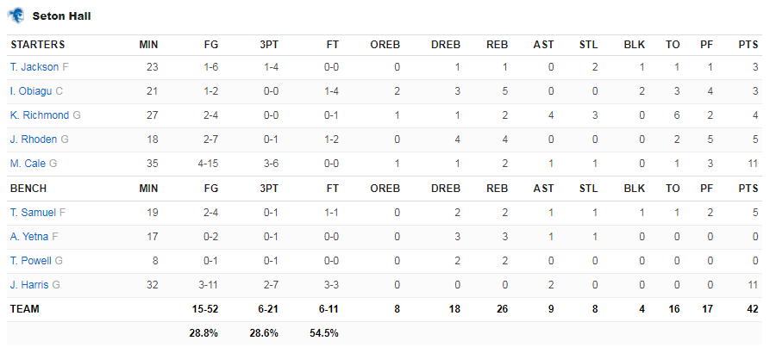The image size is (770, 347).
Task: View A. Yetna player profile
Action: tap(29, 237)
